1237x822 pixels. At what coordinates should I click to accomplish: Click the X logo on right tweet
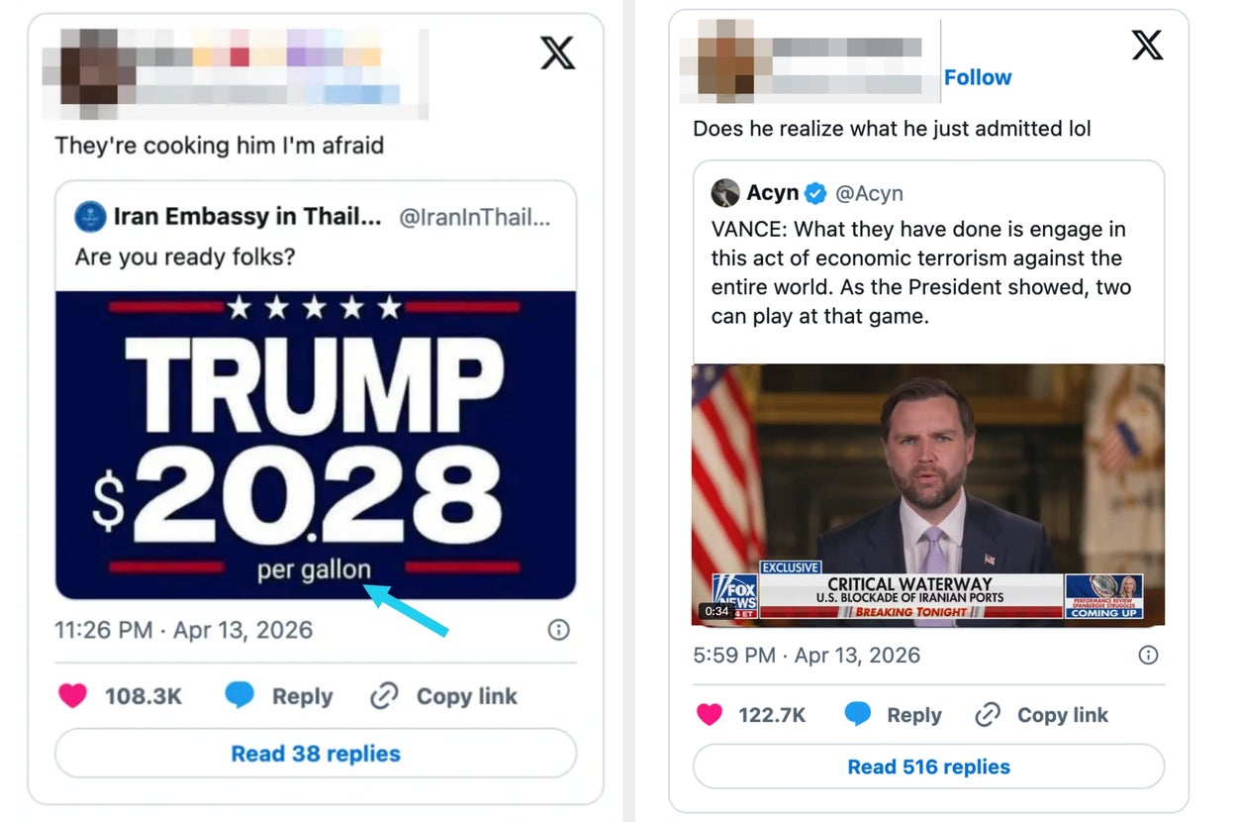click(1147, 45)
